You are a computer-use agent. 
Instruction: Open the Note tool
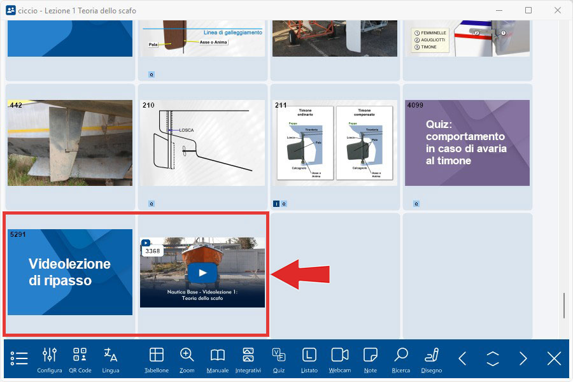371,358
